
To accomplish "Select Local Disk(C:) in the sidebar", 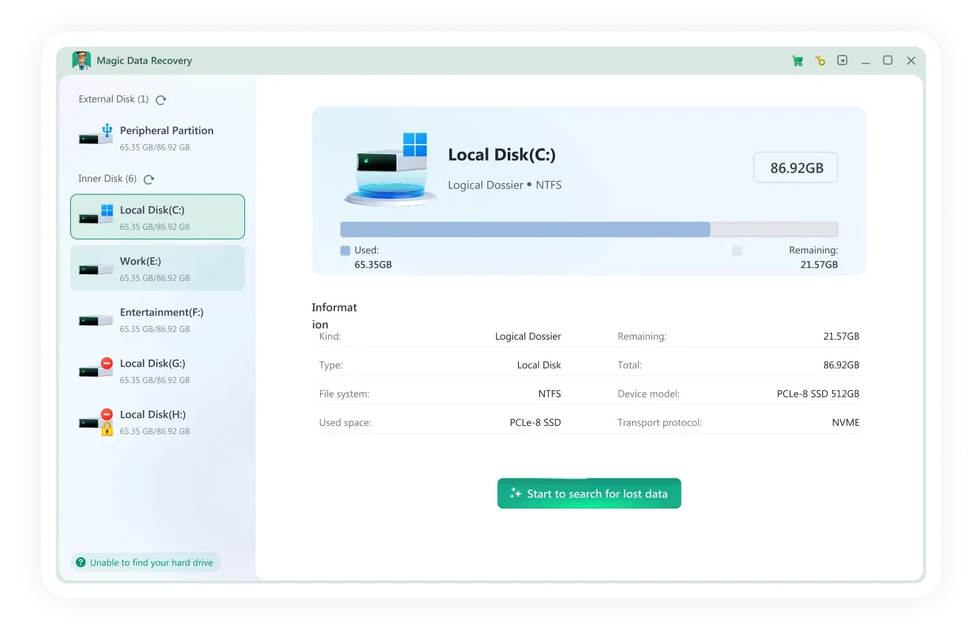I will (x=158, y=217).
